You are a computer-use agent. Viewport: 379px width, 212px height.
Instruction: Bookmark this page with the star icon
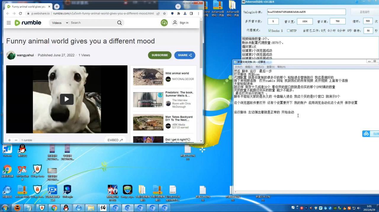(x=164, y=13)
